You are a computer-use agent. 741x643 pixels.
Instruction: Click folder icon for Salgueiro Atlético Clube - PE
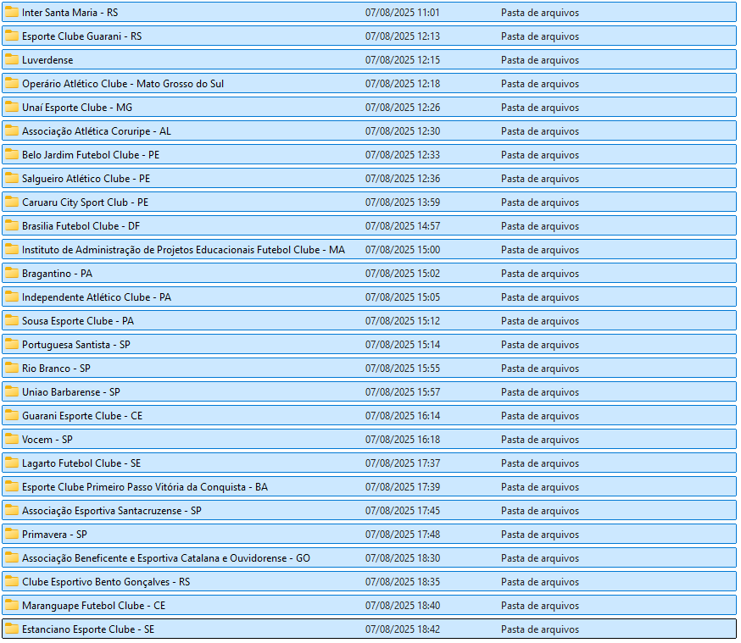coord(11,178)
